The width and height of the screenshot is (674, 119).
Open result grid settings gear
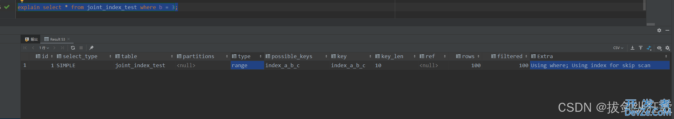coord(668,48)
